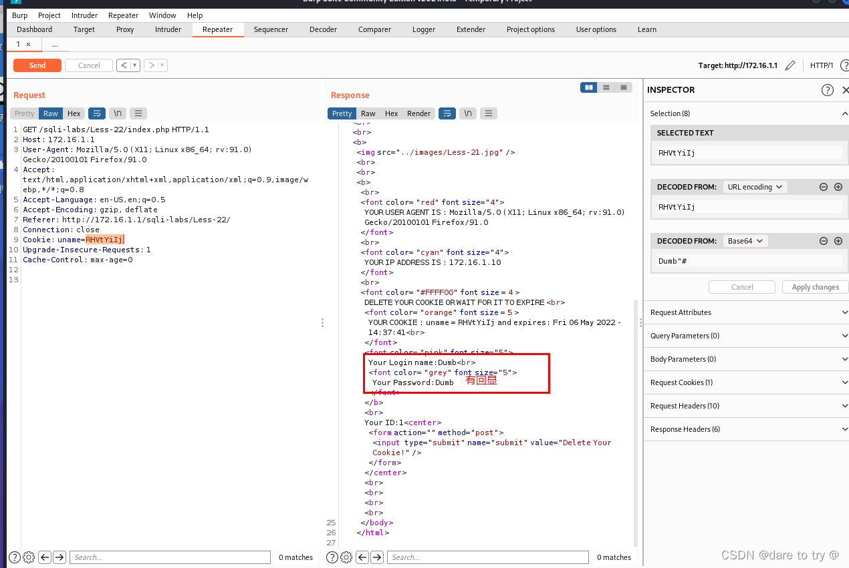The image size is (849, 568).
Task: Show request non-printable characters \n icon
Action: coord(118,113)
